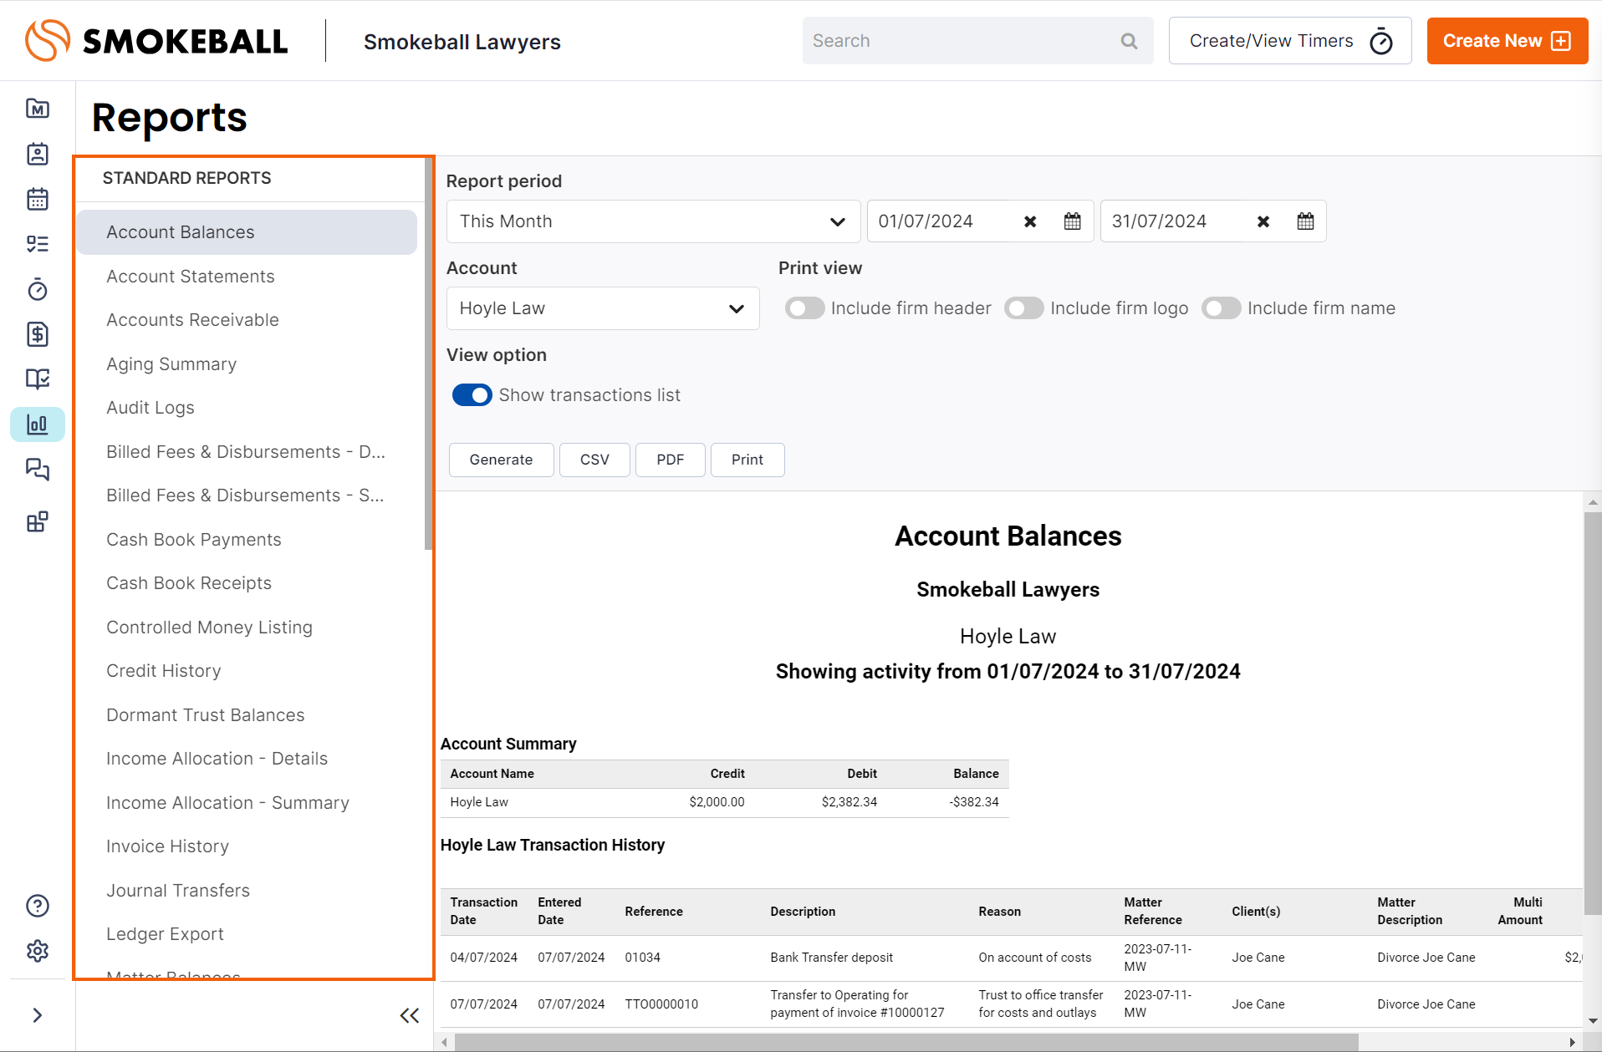
Task: Export report as PDF
Action: click(671, 460)
